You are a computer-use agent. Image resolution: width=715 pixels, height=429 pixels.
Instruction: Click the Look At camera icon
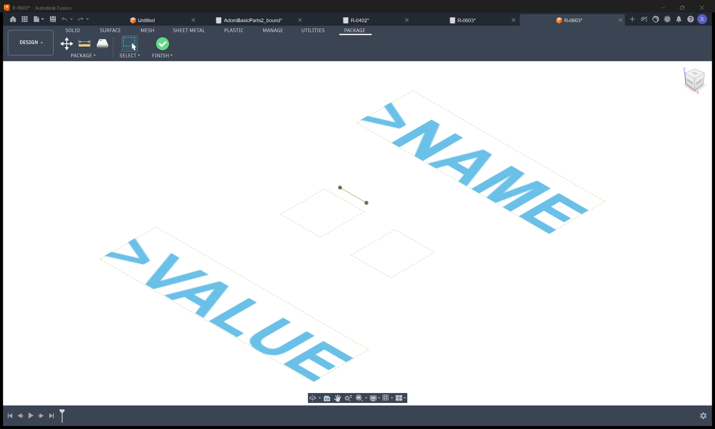(327, 398)
